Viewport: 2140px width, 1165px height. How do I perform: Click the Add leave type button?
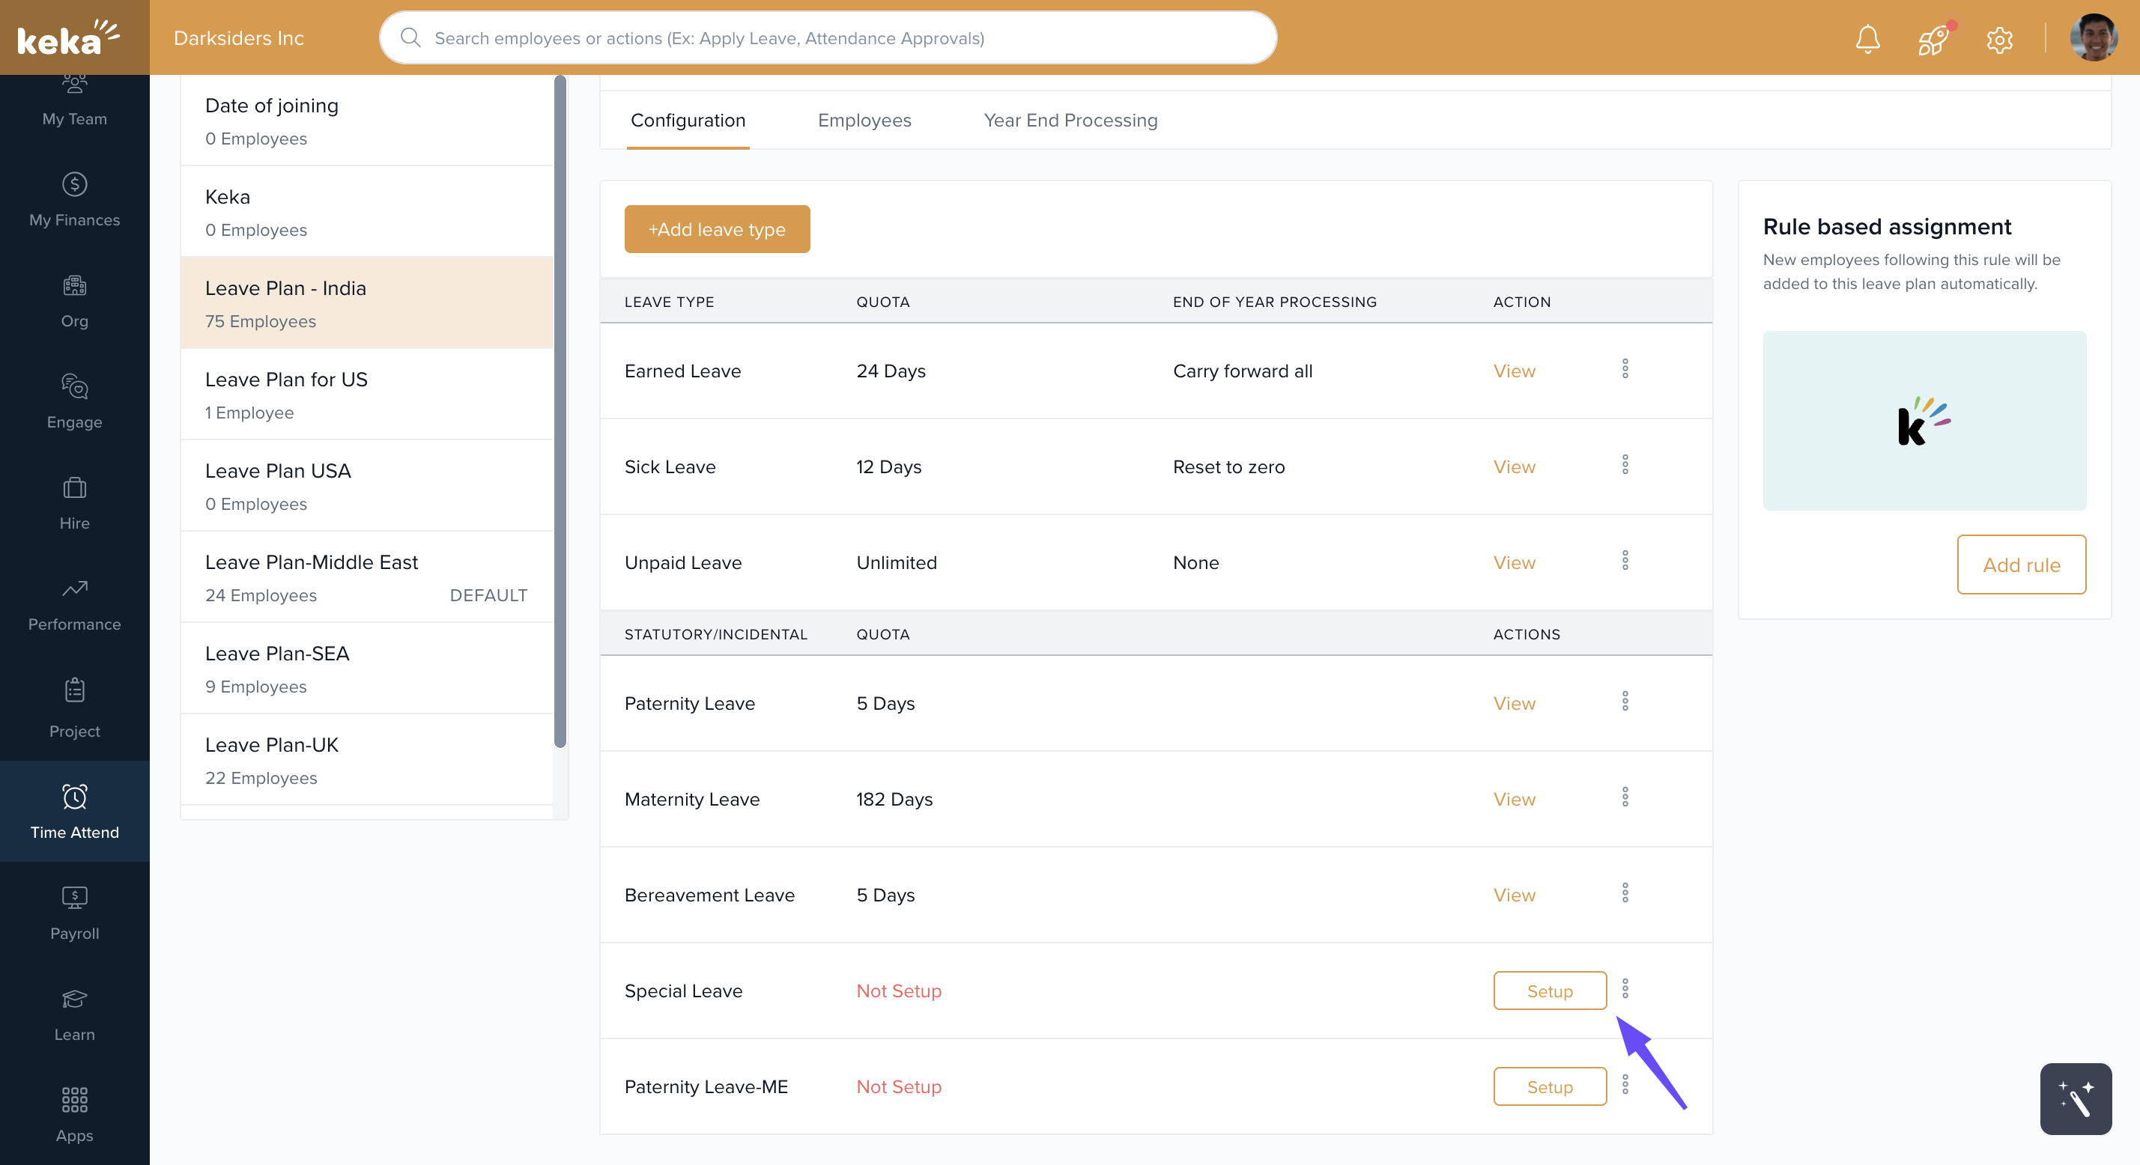pyautogui.click(x=717, y=229)
